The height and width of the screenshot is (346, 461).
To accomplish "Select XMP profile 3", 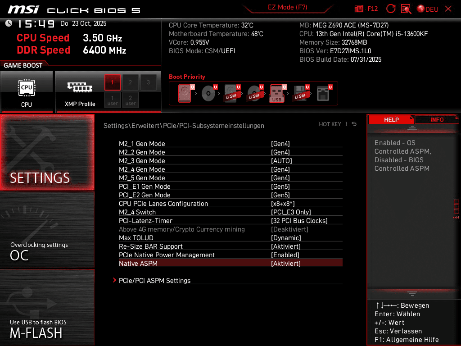I will (x=148, y=82).
